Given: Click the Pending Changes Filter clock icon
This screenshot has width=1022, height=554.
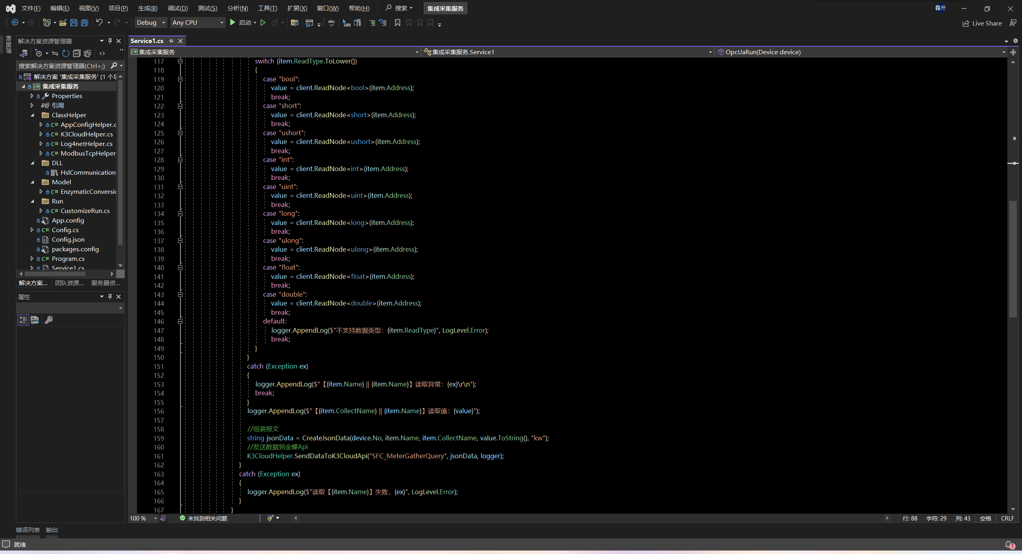Looking at the screenshot, I should click(39, 53).
